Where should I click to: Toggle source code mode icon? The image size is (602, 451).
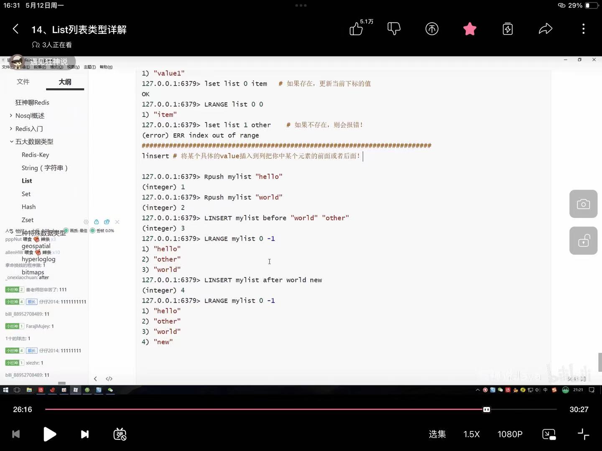click(109, 379)
